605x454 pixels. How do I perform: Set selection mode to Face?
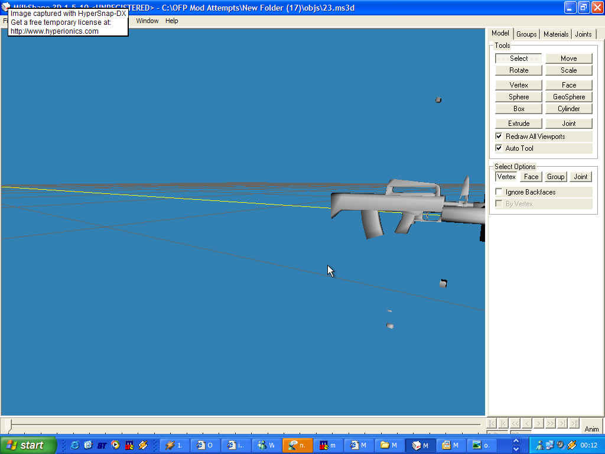click(531, 177)
